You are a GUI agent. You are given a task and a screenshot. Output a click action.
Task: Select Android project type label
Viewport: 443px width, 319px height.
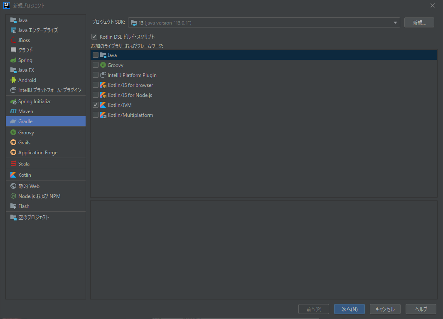pyautogui.click(x=27, y=80)
